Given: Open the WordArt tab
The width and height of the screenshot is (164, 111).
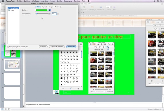Looking at the screenshot, I should click(x=132, y=16).
